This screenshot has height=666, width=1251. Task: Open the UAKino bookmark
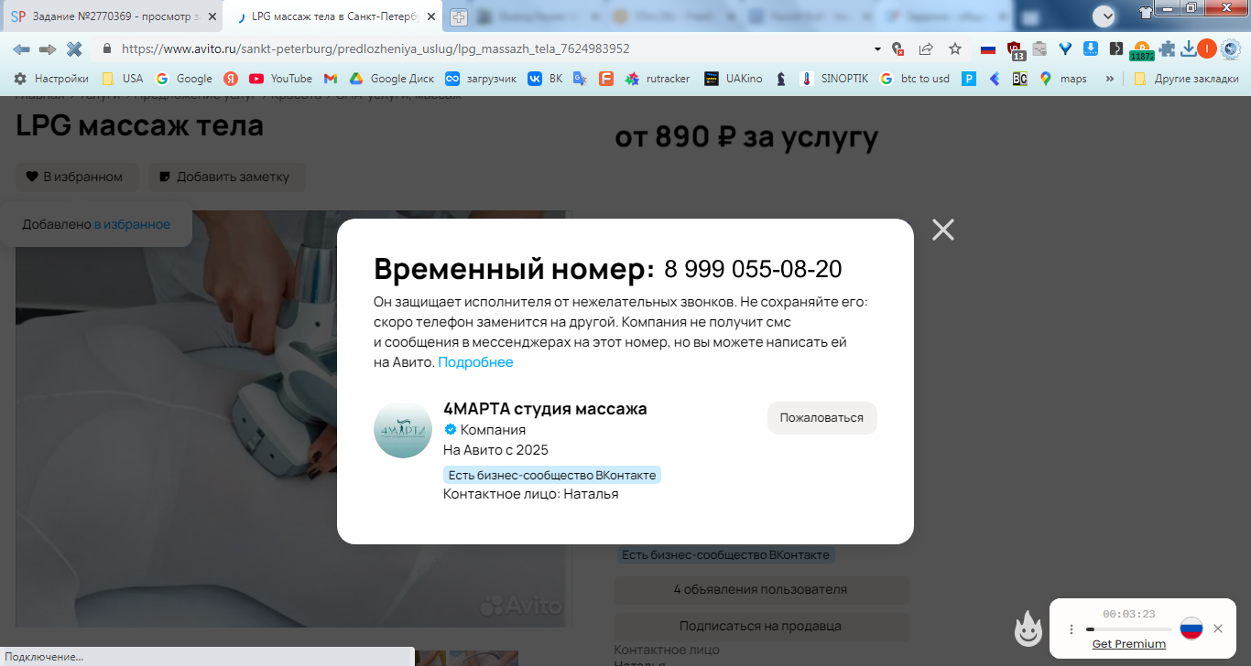[734, 79]
